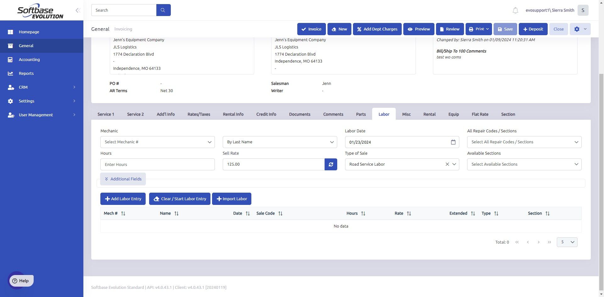Sort table by Date column

(x=248, y=213)
